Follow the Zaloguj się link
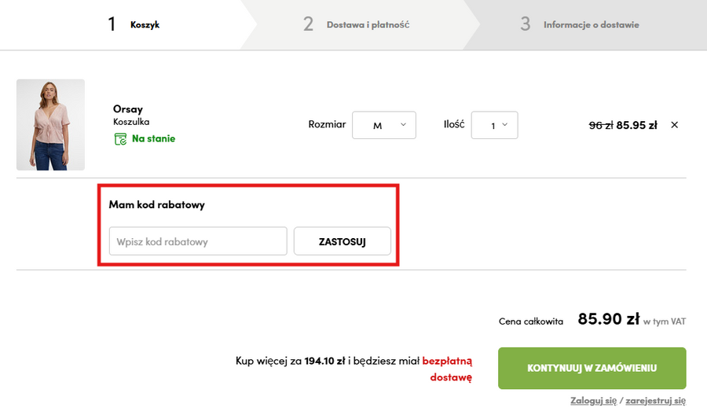This screenshot has width=707, height=415. point(594,401)
